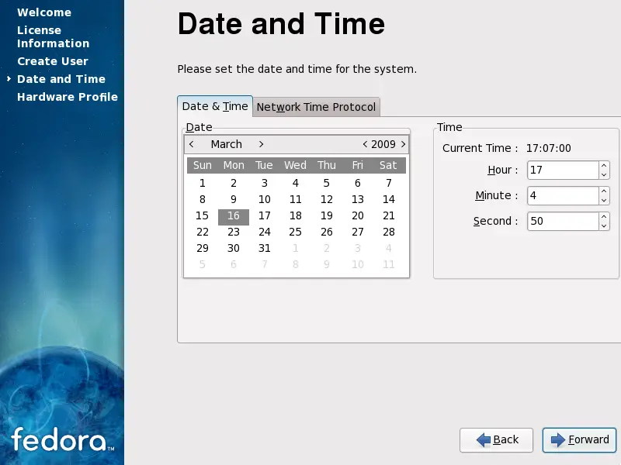621x465 pixels.
Task: Click the Back button
Action: pos(497,439)
